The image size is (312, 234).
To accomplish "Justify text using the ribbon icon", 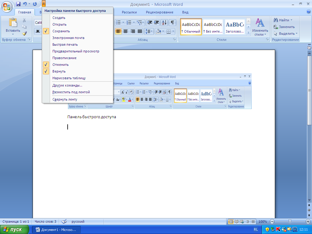I will [x=140, y=31].
